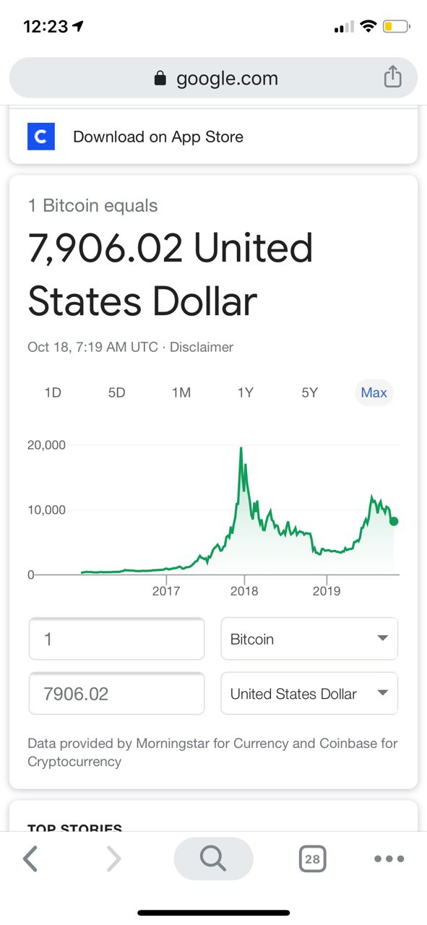
Task: Tap the forward arrow in bottom bar
Action: click(113, 859)
